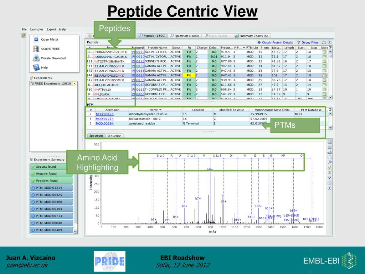Click the Search PRIDE database icon
365x274 pixels.
click(36, 49)
